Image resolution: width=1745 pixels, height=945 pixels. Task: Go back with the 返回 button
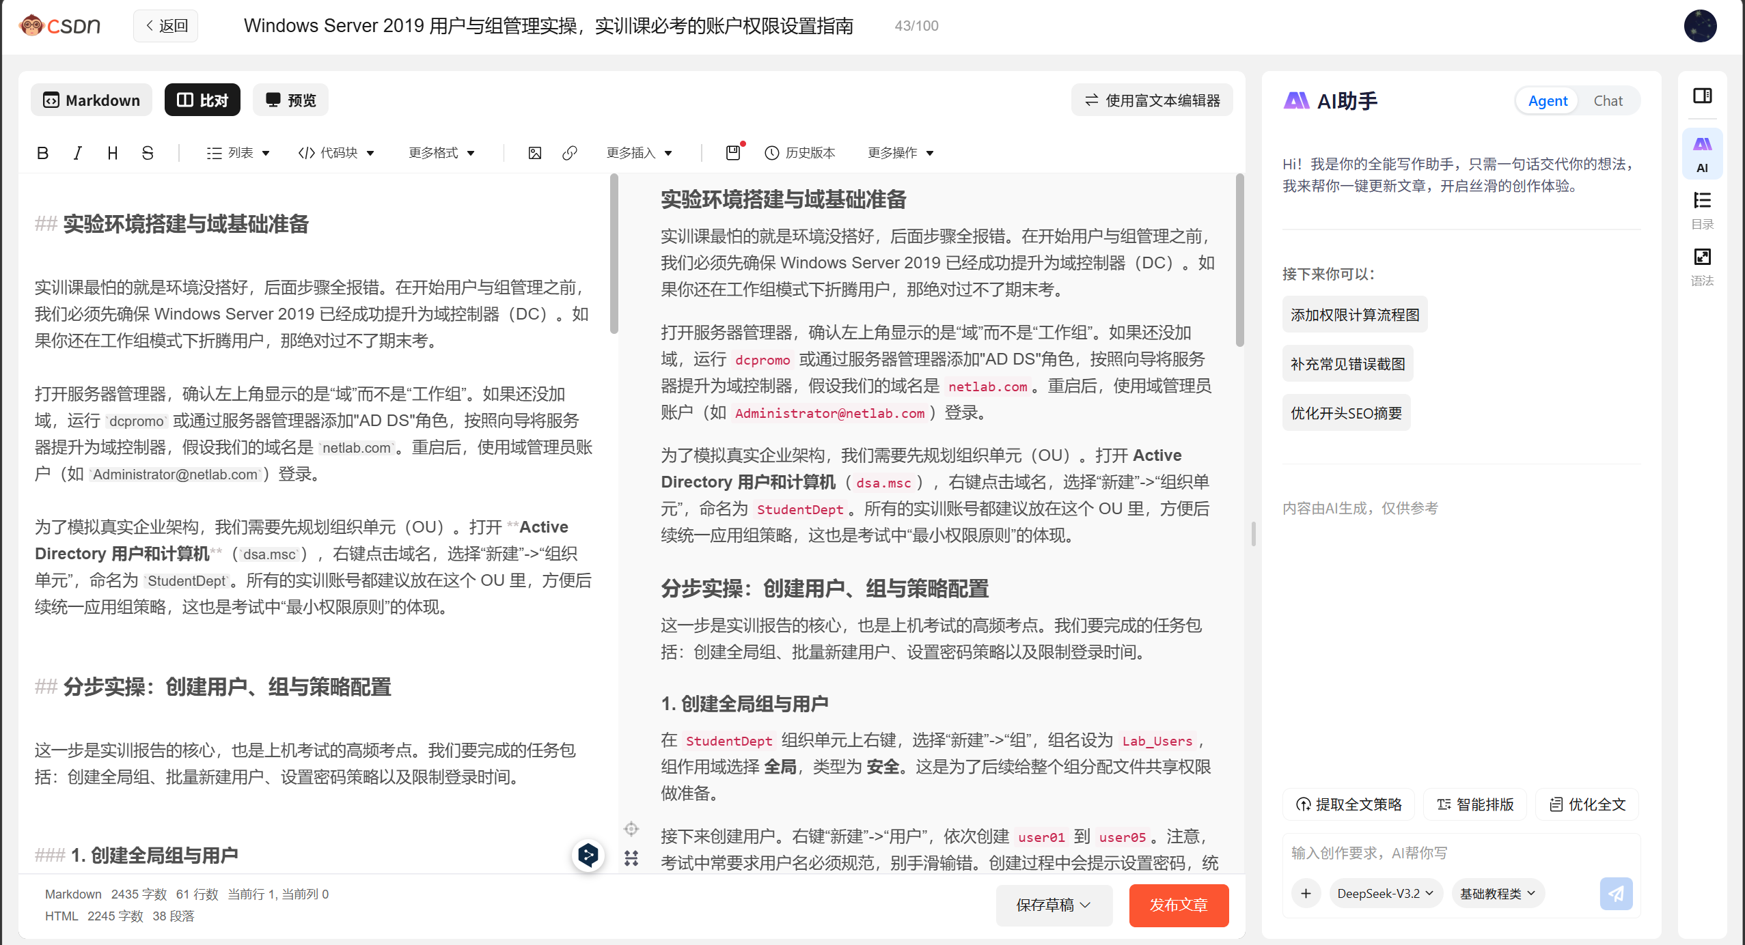166,26
